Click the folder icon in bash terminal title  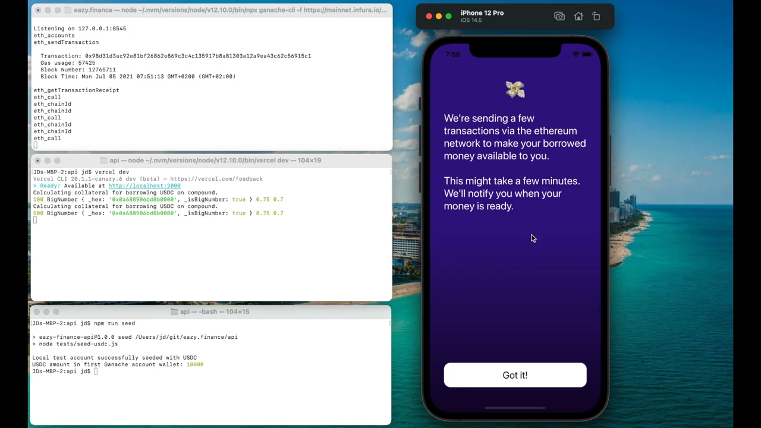tap(174, 311)
